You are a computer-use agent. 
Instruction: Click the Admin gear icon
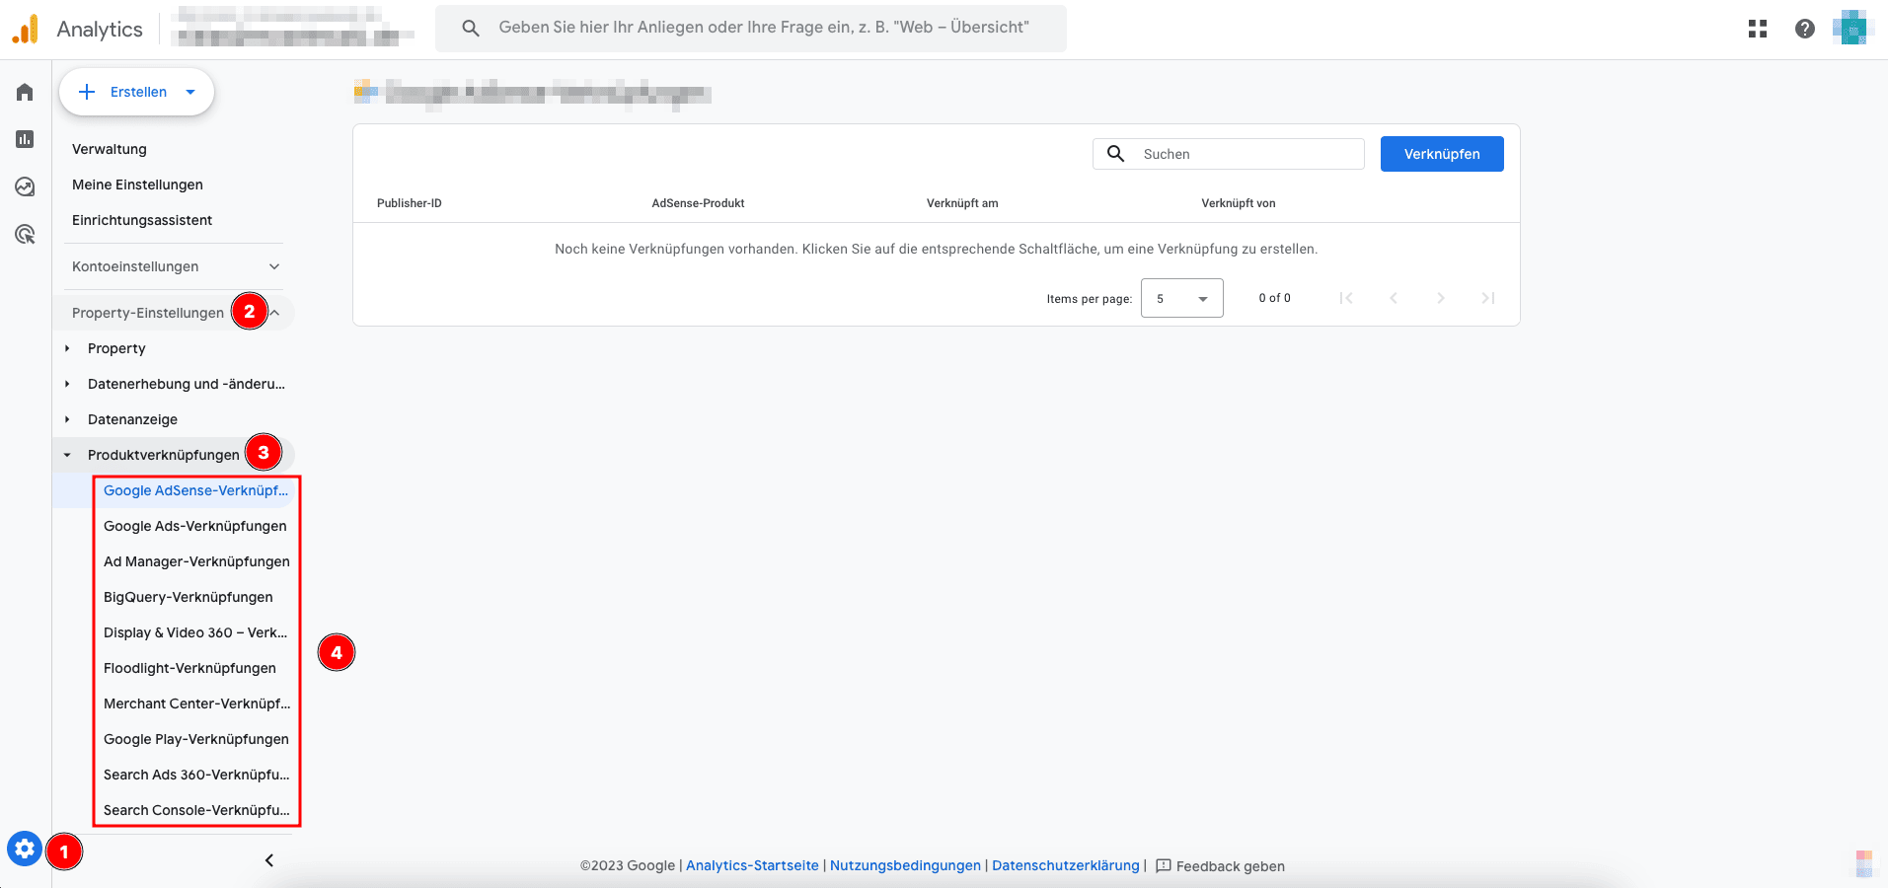25,849
